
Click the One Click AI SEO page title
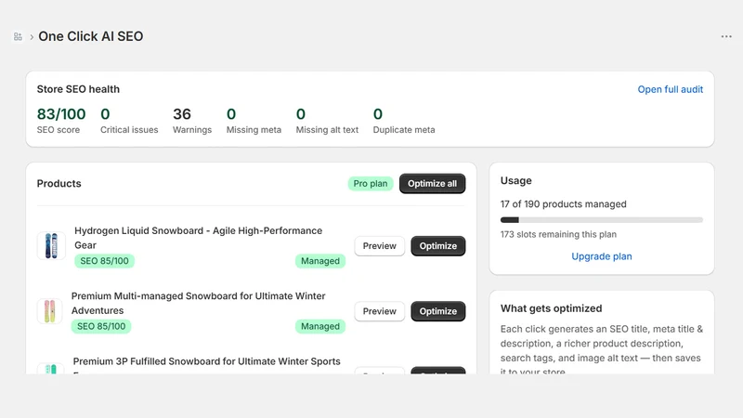90,36
